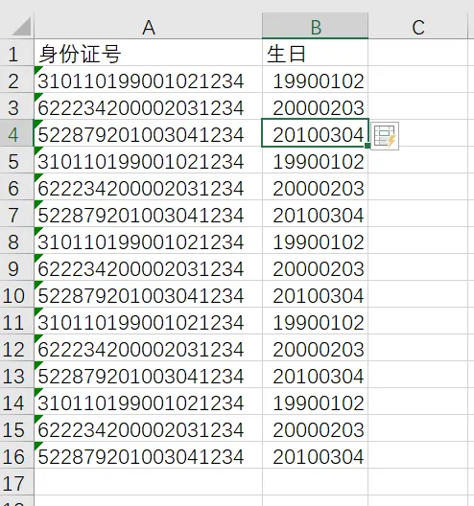
Task: Select row 10 header
Action: click(x=17, y=294)
